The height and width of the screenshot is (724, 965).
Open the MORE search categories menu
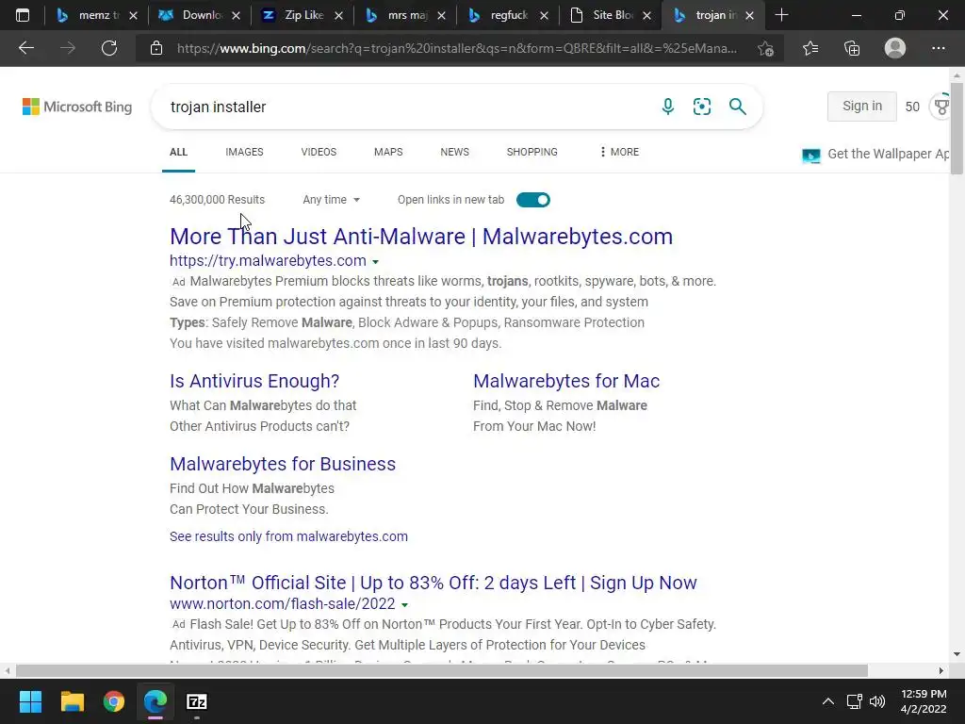coord(619,152)
